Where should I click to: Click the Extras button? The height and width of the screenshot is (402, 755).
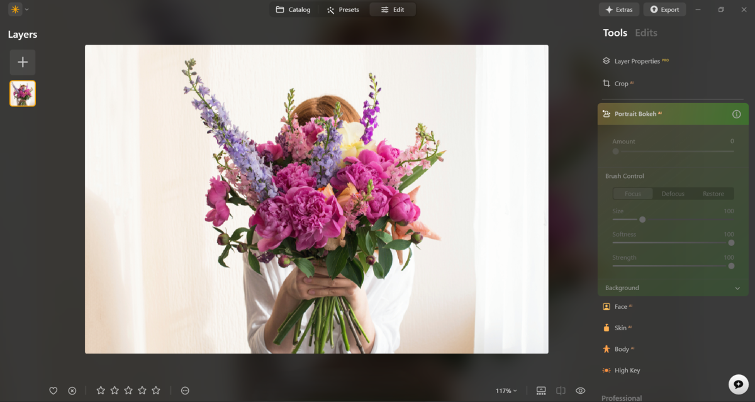pos(619,9)
